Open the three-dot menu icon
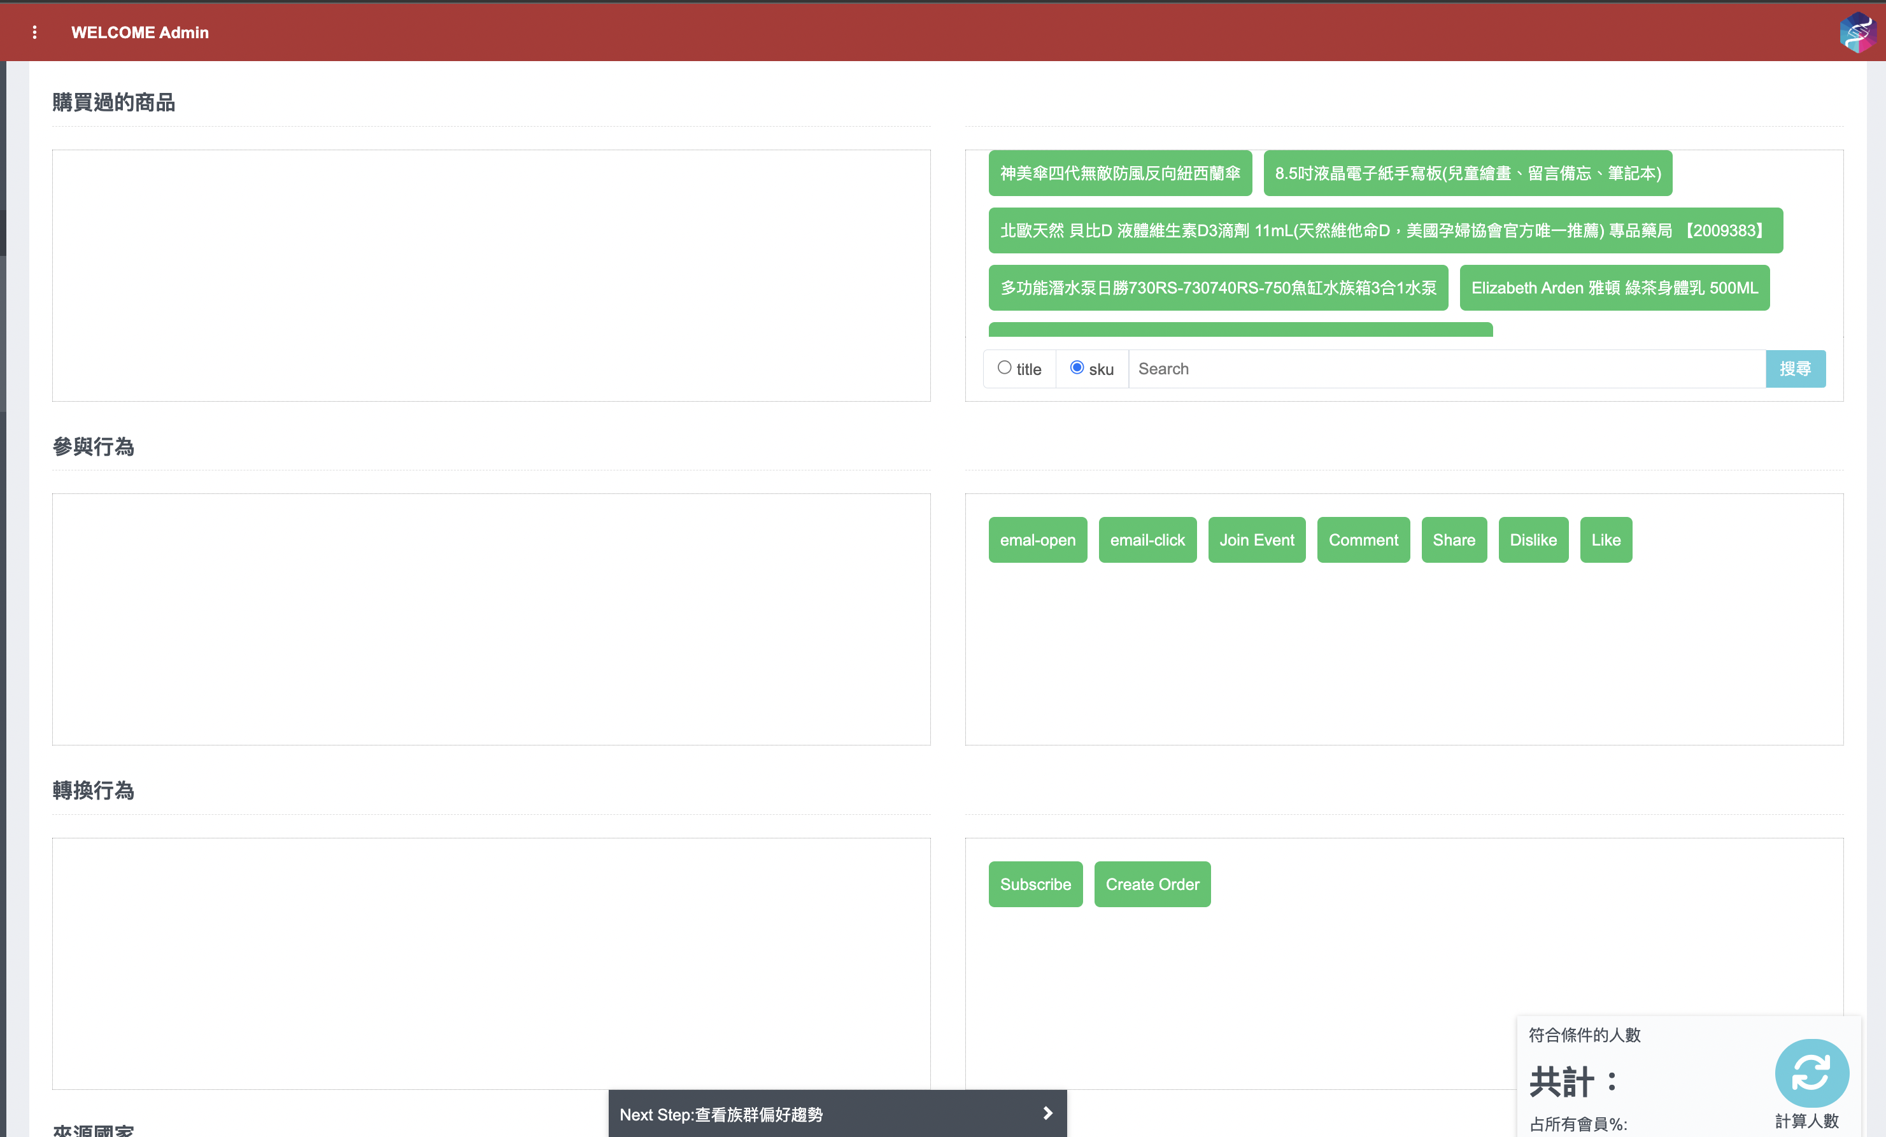Viewport: 1886px width, 1137px height. click(34, 32)
